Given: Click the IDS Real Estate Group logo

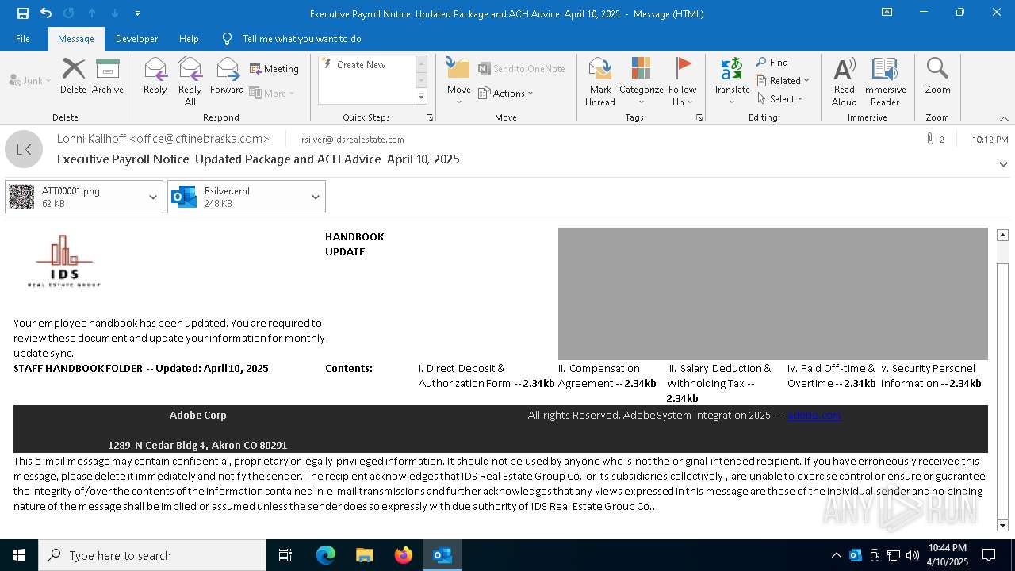Looking at the screenshot, I should pos(63,261).
